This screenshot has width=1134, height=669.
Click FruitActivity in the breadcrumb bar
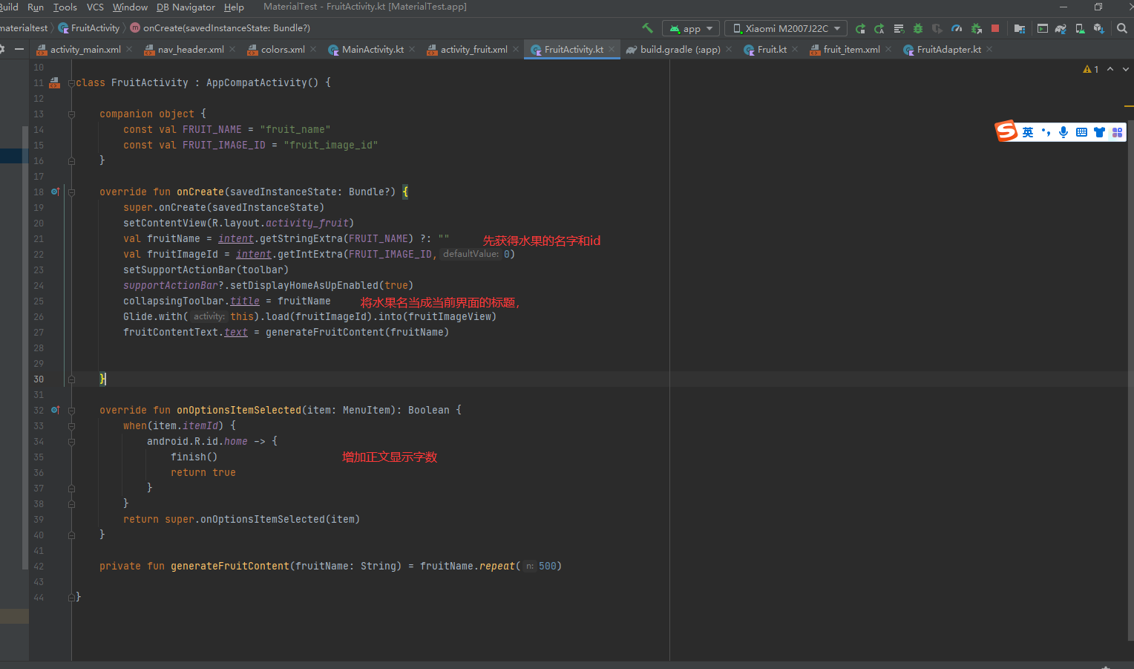click(95, 28)
